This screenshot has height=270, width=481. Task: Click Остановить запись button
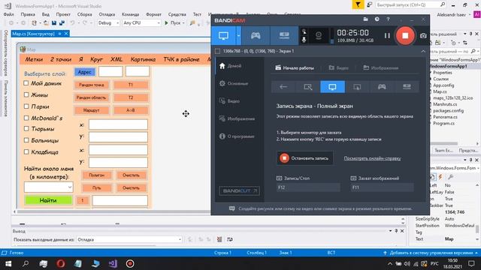pyautogui.click(x=304, y=158)
